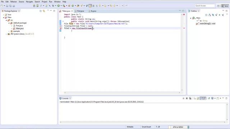Viewport: 230px width, 129px height.
Task: Open Display Selected Console dropdown
Action: [215, 98]
